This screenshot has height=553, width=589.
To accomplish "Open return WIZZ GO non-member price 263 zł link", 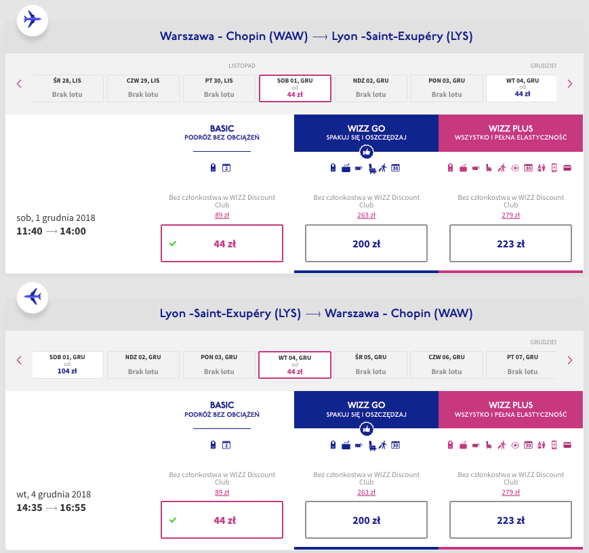I will pyautogui.click(x=366, y=492).
